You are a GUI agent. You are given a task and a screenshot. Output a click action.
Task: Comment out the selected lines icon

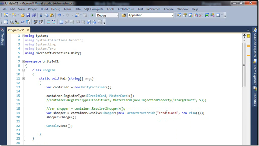tap(48, 22)
